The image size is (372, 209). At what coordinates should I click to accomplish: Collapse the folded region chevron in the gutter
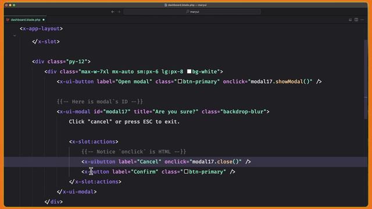pos(15,35)
